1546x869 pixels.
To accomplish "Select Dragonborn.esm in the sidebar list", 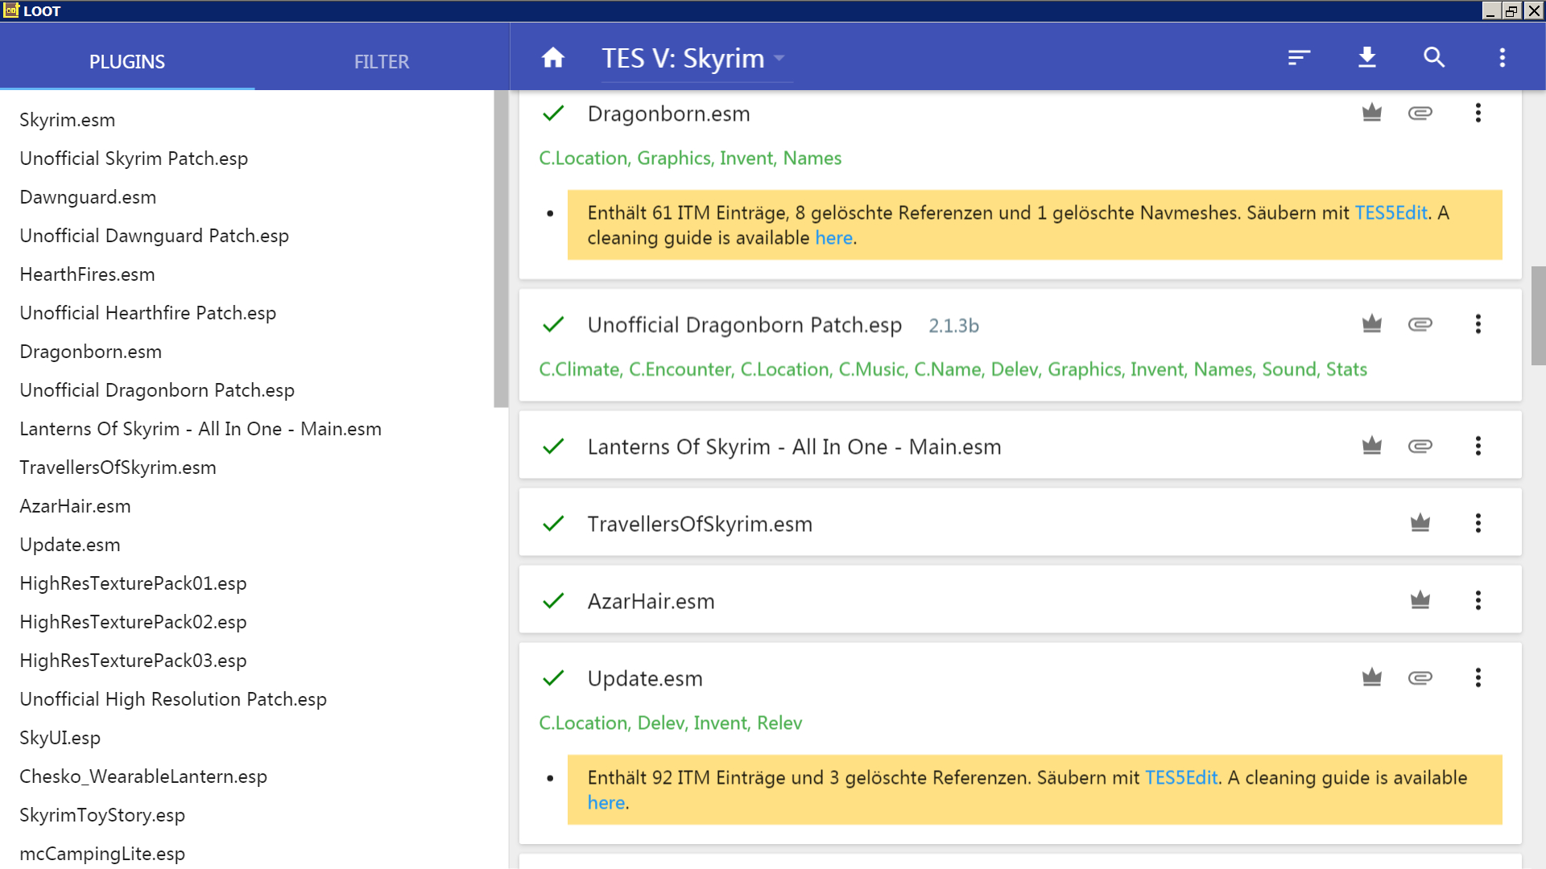I will [90, 352].
